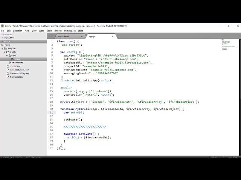Click the unsaved dot on the index.html tab
This screenshot has width=241, height=180.
(x=82, y=36)
